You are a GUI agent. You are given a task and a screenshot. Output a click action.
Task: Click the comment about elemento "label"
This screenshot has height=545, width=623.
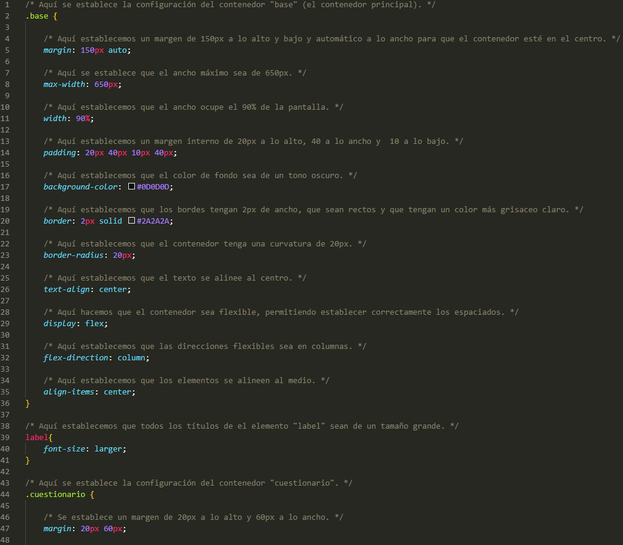(x=242, y=426)
